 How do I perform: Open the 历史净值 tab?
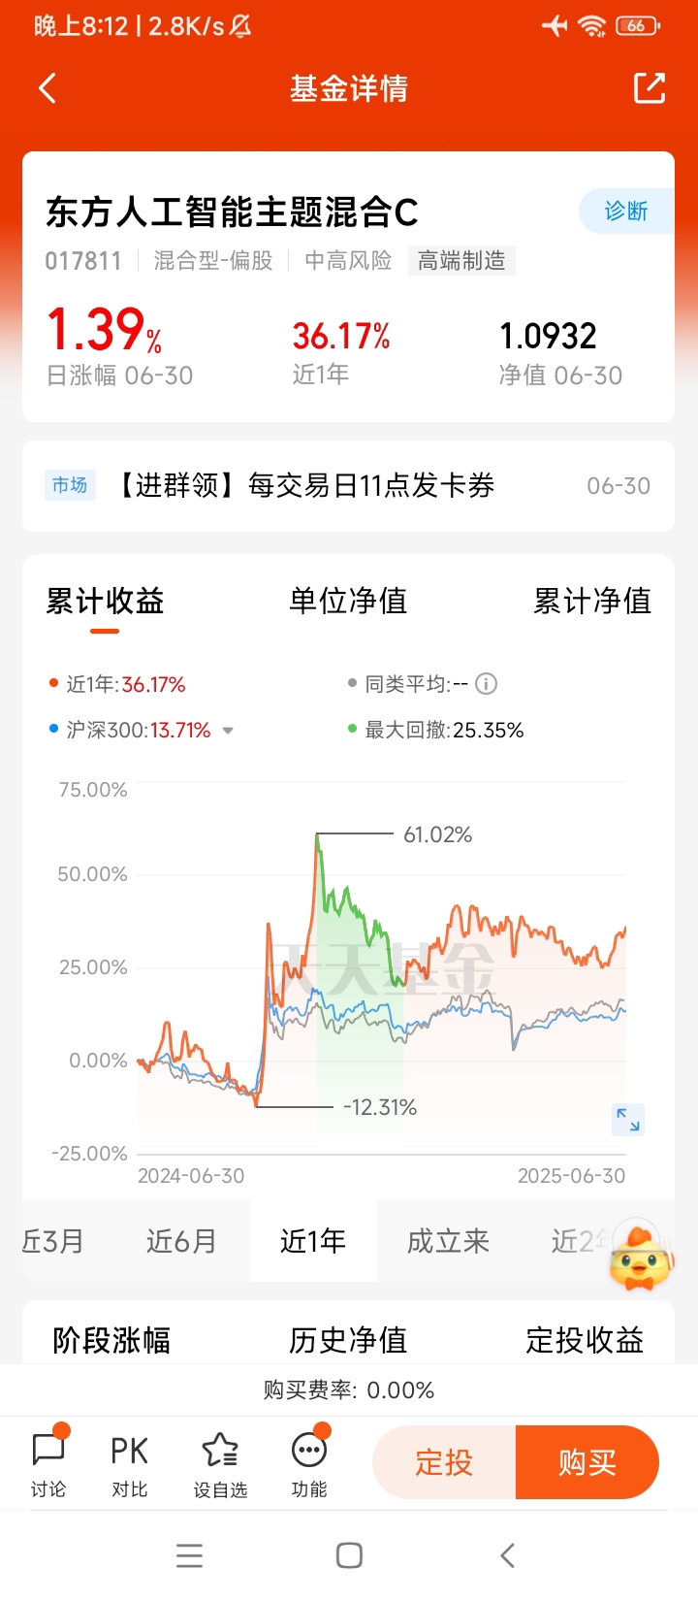point(348,1340)
